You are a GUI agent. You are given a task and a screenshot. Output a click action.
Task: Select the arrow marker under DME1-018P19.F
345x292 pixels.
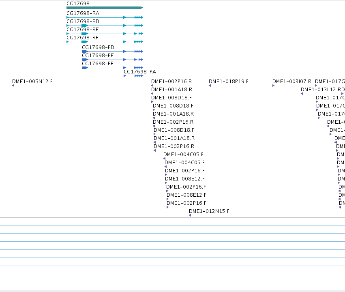click(x=210, y=86)
